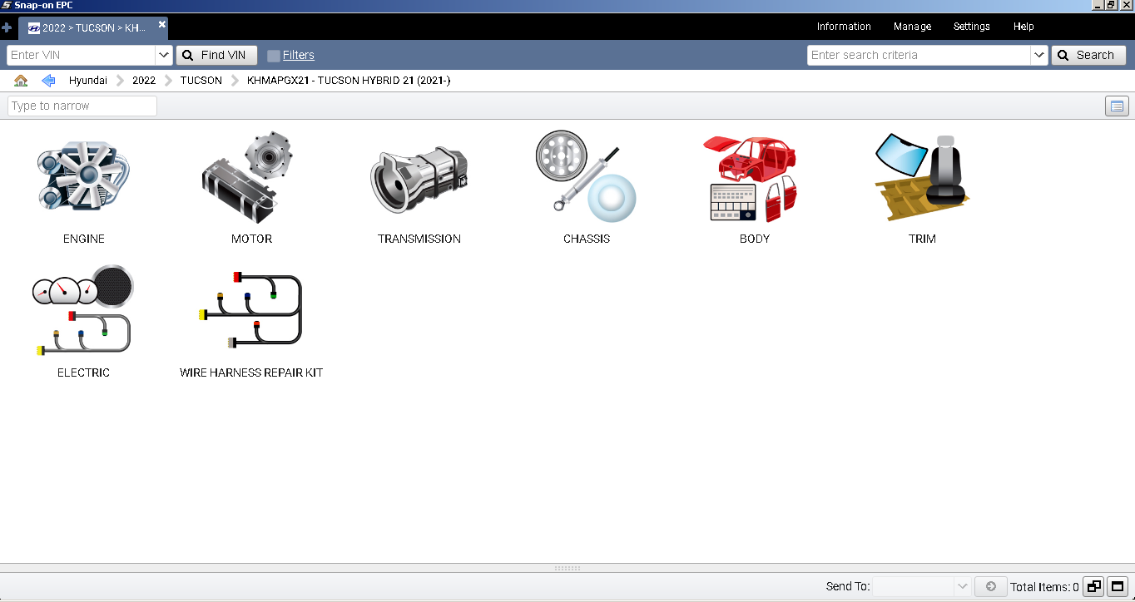
Task: Click the Search button
Action: tap(1088, 55)
